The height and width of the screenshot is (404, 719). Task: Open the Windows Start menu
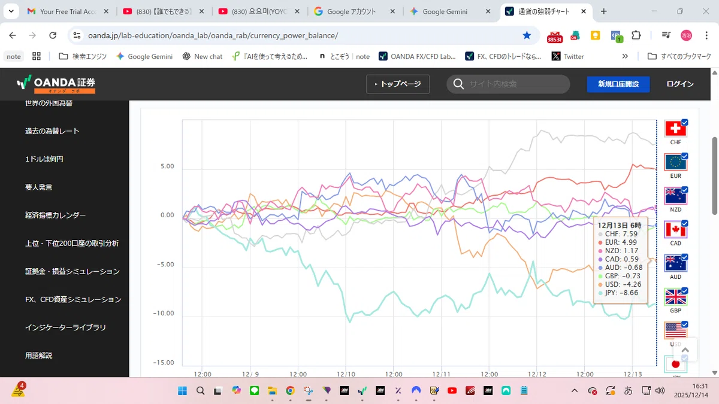pyautogui.click(x=183, y=391)
